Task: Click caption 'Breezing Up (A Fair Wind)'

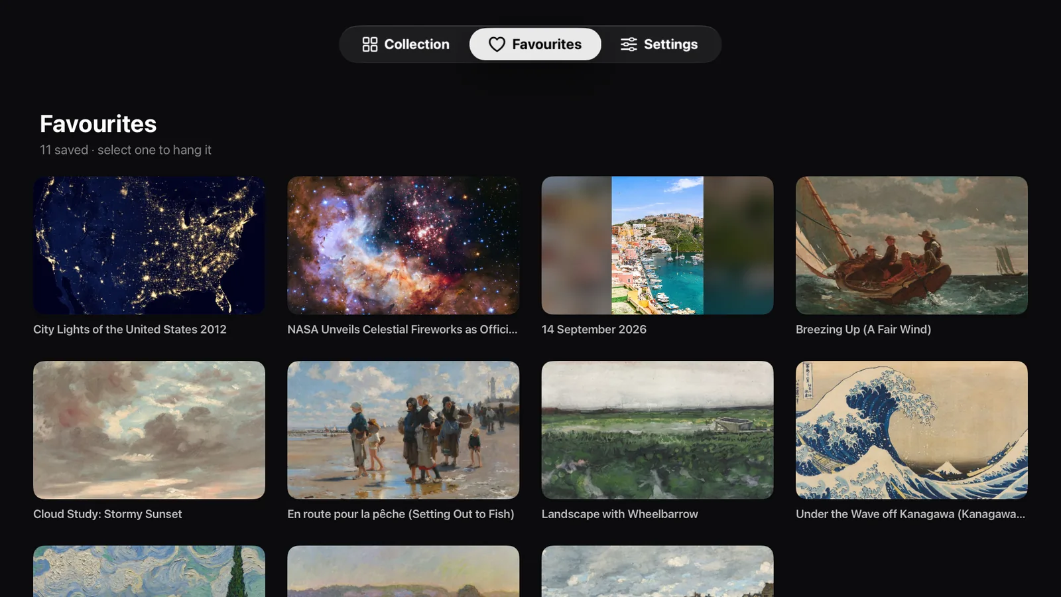Action: point(863,330)
